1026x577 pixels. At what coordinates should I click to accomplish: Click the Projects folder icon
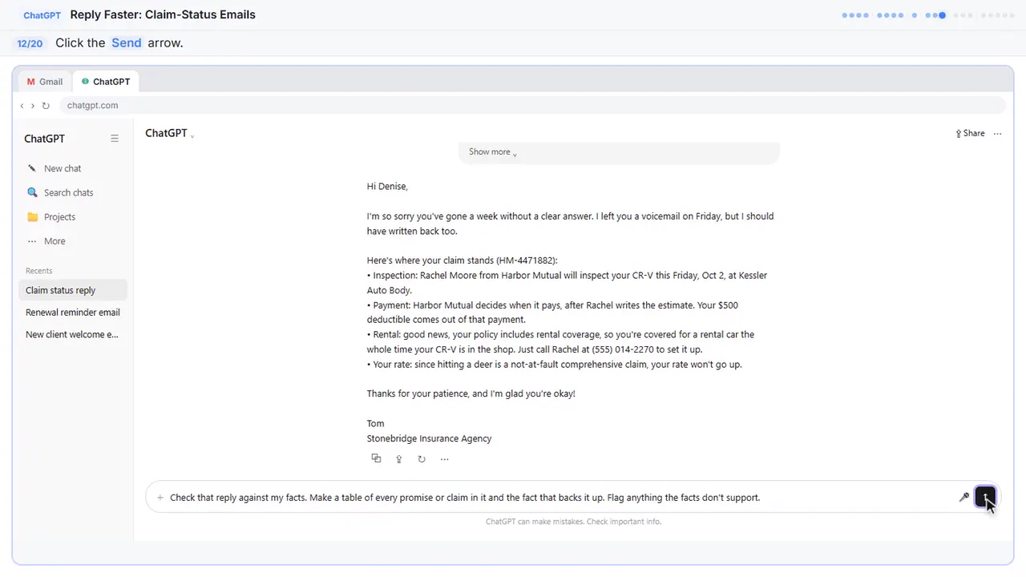(x=32, y=216)
